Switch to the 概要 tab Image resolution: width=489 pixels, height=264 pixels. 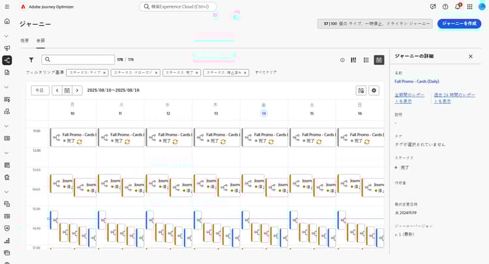click(x=25, y=40)
